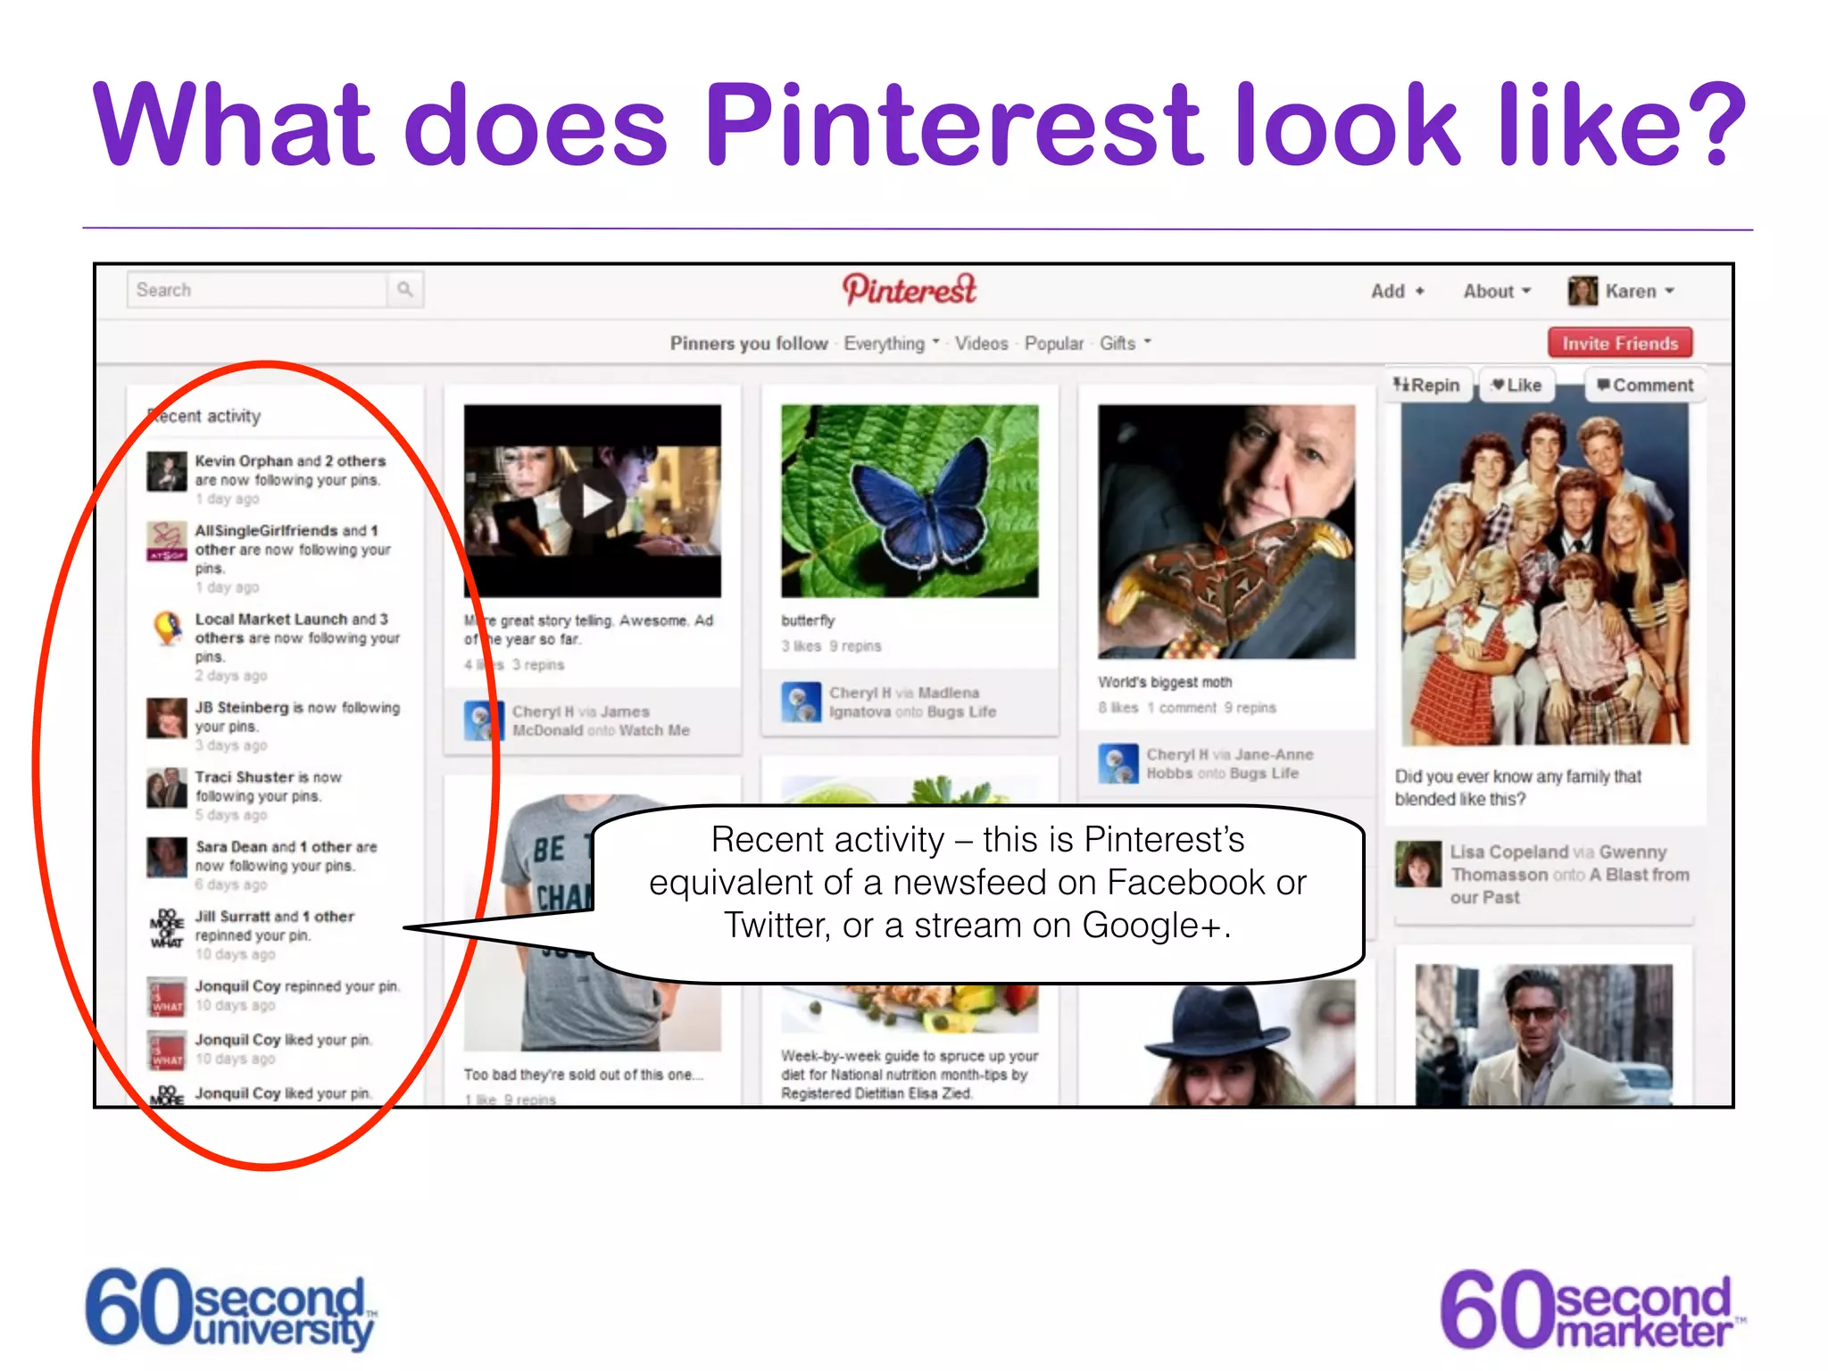This screenshot has height=1371, width=1828.
Task: Open Jane-Anne Hobbs profile link
Action: [x=1230, y=764]
